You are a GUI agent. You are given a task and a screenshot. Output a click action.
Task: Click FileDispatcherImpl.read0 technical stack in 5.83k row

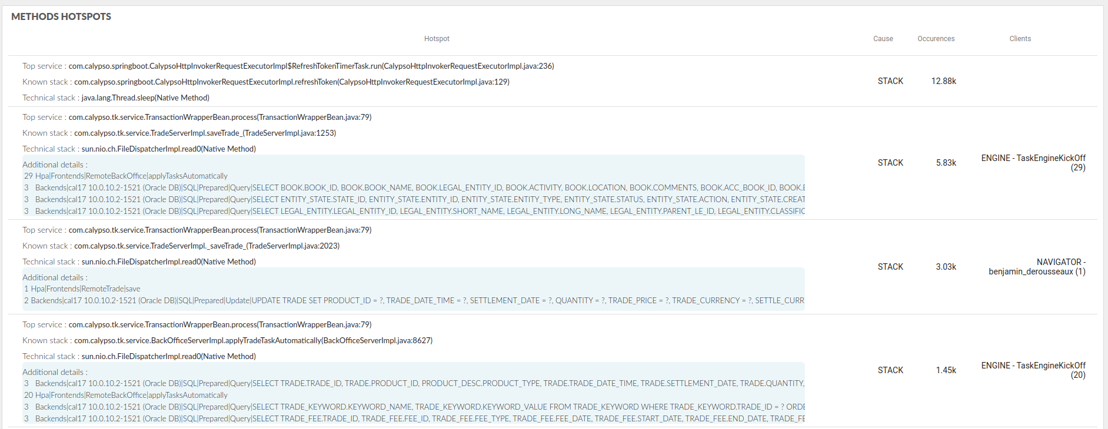pos(139,149)
